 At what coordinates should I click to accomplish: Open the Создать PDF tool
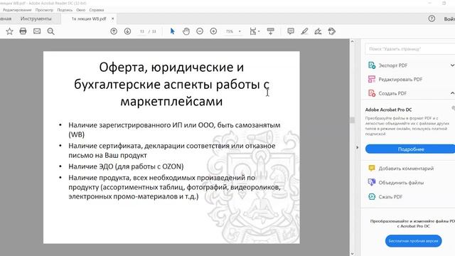pyautogui.click(x=392, y=93)
